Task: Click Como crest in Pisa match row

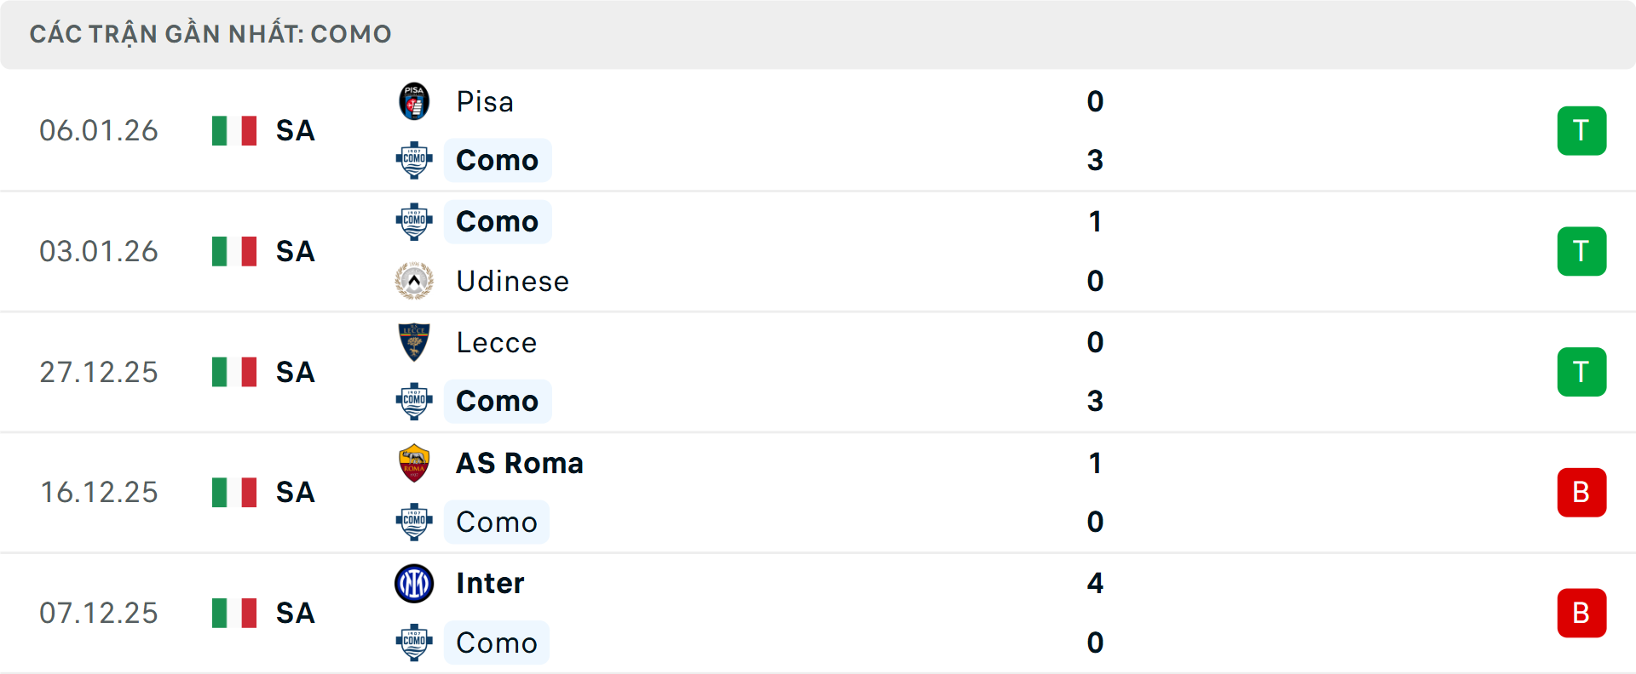Action: (x=414, y=160)
